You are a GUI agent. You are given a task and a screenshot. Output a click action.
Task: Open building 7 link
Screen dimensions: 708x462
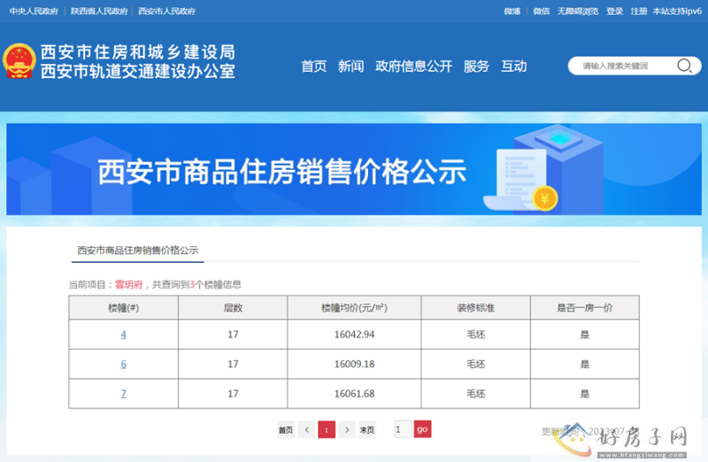point(123,394)
